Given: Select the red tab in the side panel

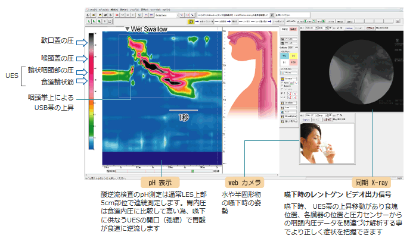Looking at the screenshot, I should tap(293, 28).
